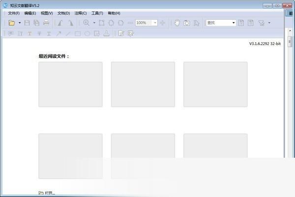The image size is (295, 197).
Task: Select the hand pan tool
Action: point(177,23)
